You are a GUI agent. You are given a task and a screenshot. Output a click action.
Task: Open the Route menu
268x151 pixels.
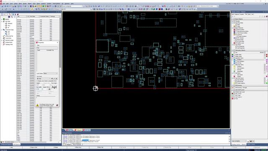click(x=25, y=4)
